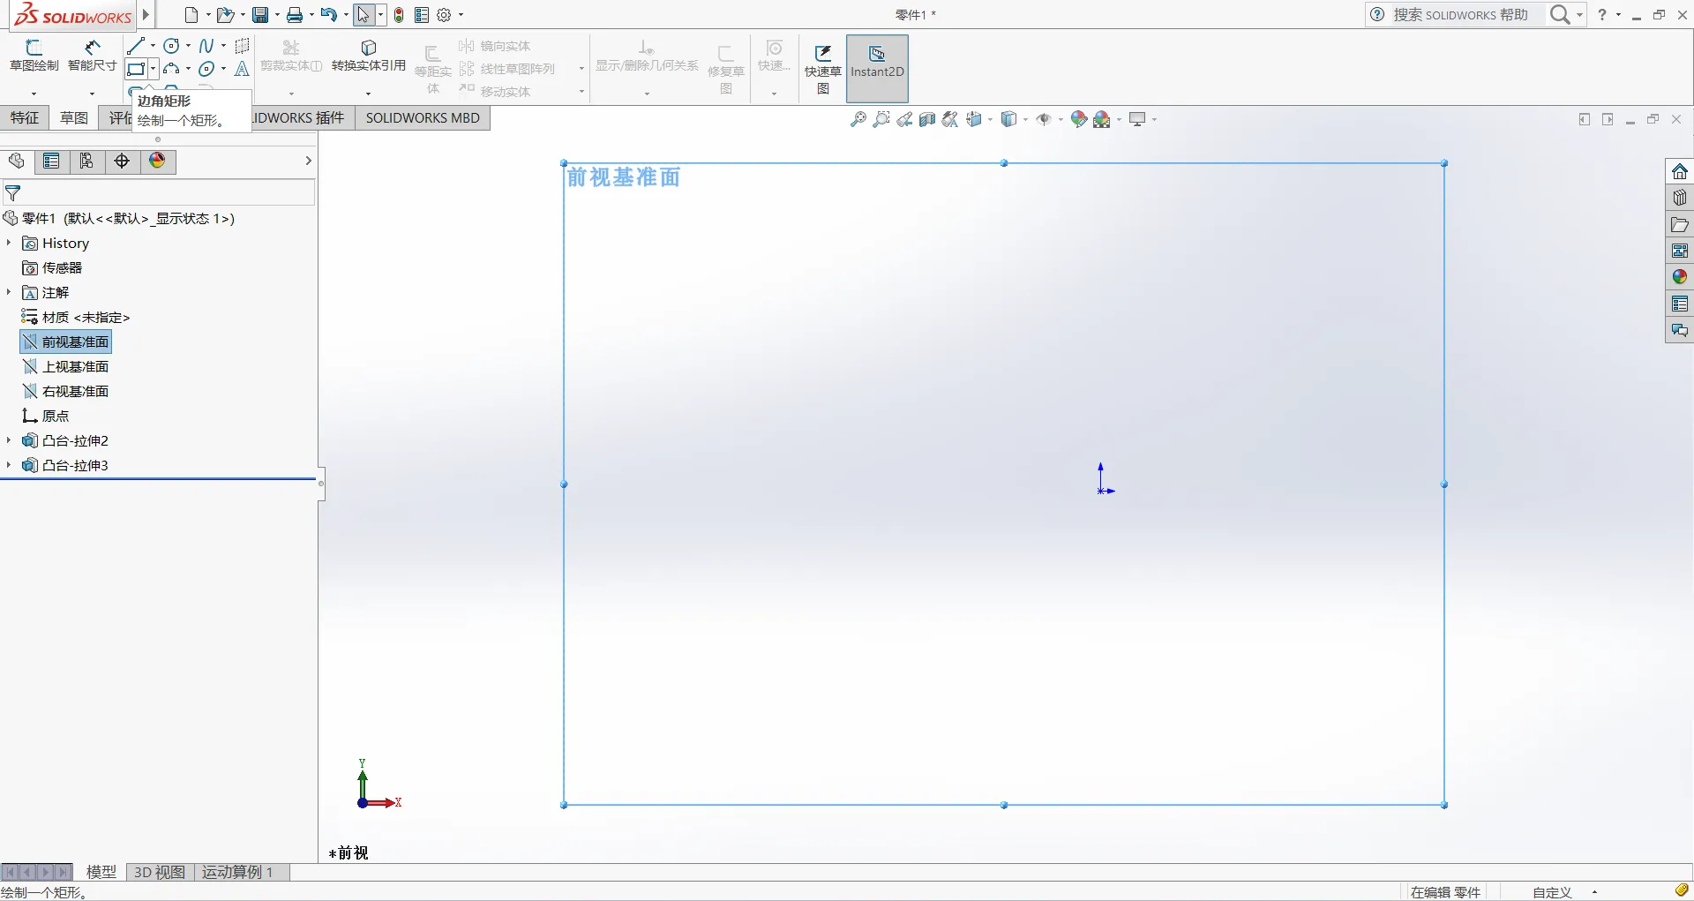Image resolution: width=1694 pixels, height=901 pixels.
Task: Switch to the 模型 bottom tab
Action: [101, 872]
